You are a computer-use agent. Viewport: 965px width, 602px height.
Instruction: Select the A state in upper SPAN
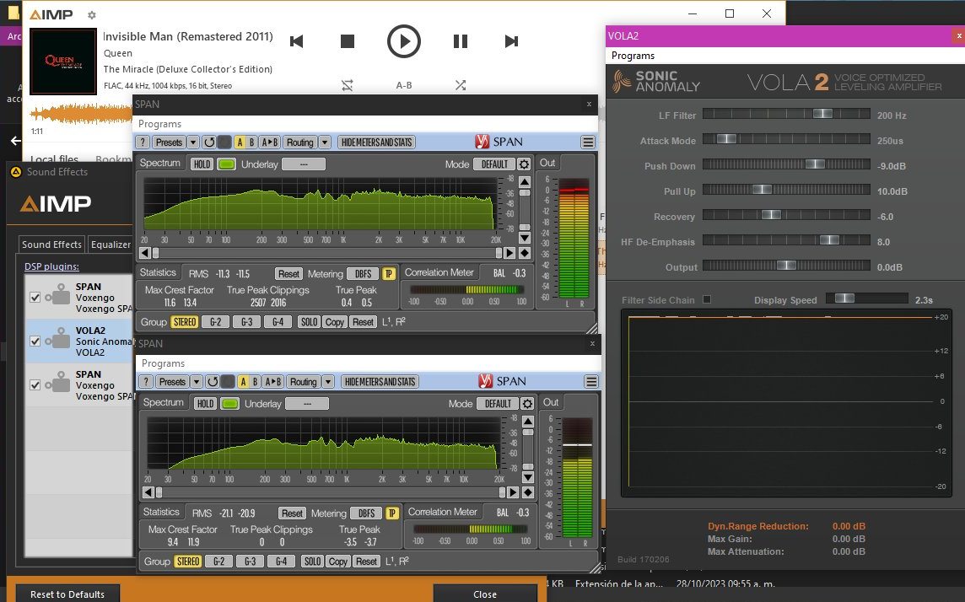click(x=240, y=142)
